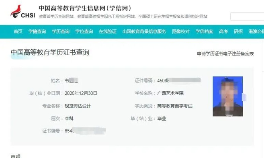Viewport: 264px width, 158px height.
Task: Click the graduation date 2025年12月30日
Action: click(x=81, y=93)
